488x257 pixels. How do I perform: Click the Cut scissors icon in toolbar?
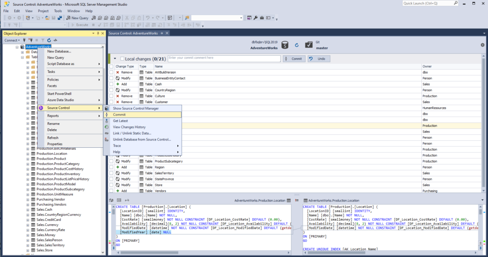pos(127,18)
